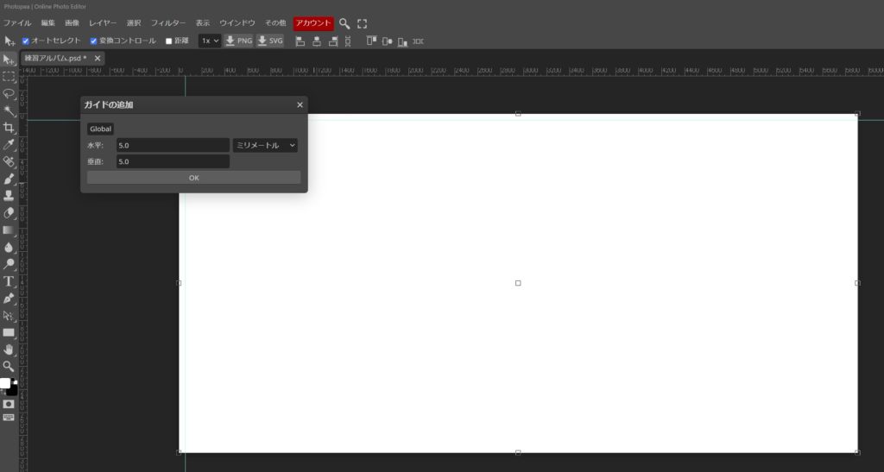The height and width of the screenshot is (472, 884).
Task: Enable the 距離 checkbox
Action: [x=169, y=41]
